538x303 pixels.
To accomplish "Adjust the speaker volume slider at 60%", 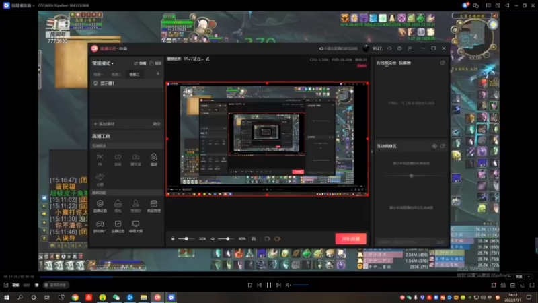I will (227, 239).
